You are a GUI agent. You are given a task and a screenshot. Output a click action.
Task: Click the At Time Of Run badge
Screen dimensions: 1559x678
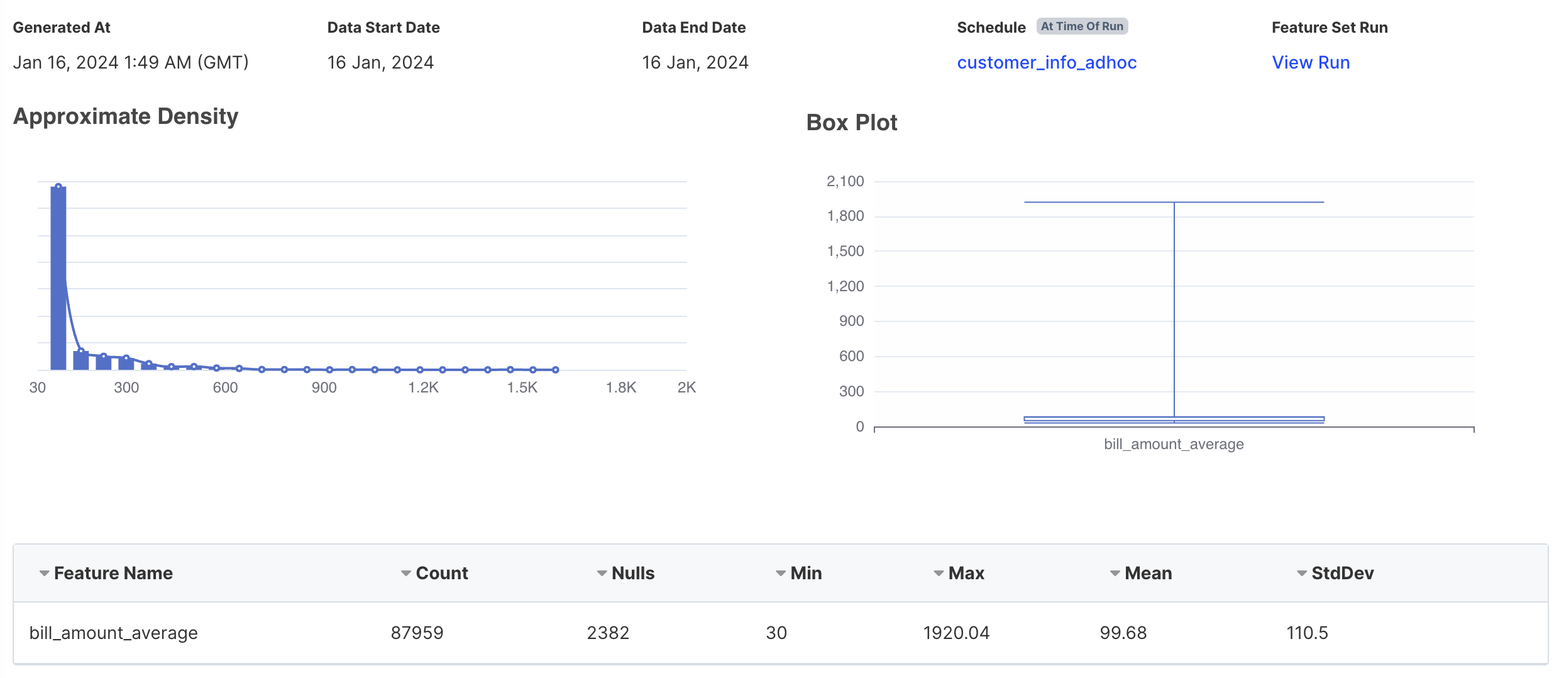click(x=1082, y=26)
